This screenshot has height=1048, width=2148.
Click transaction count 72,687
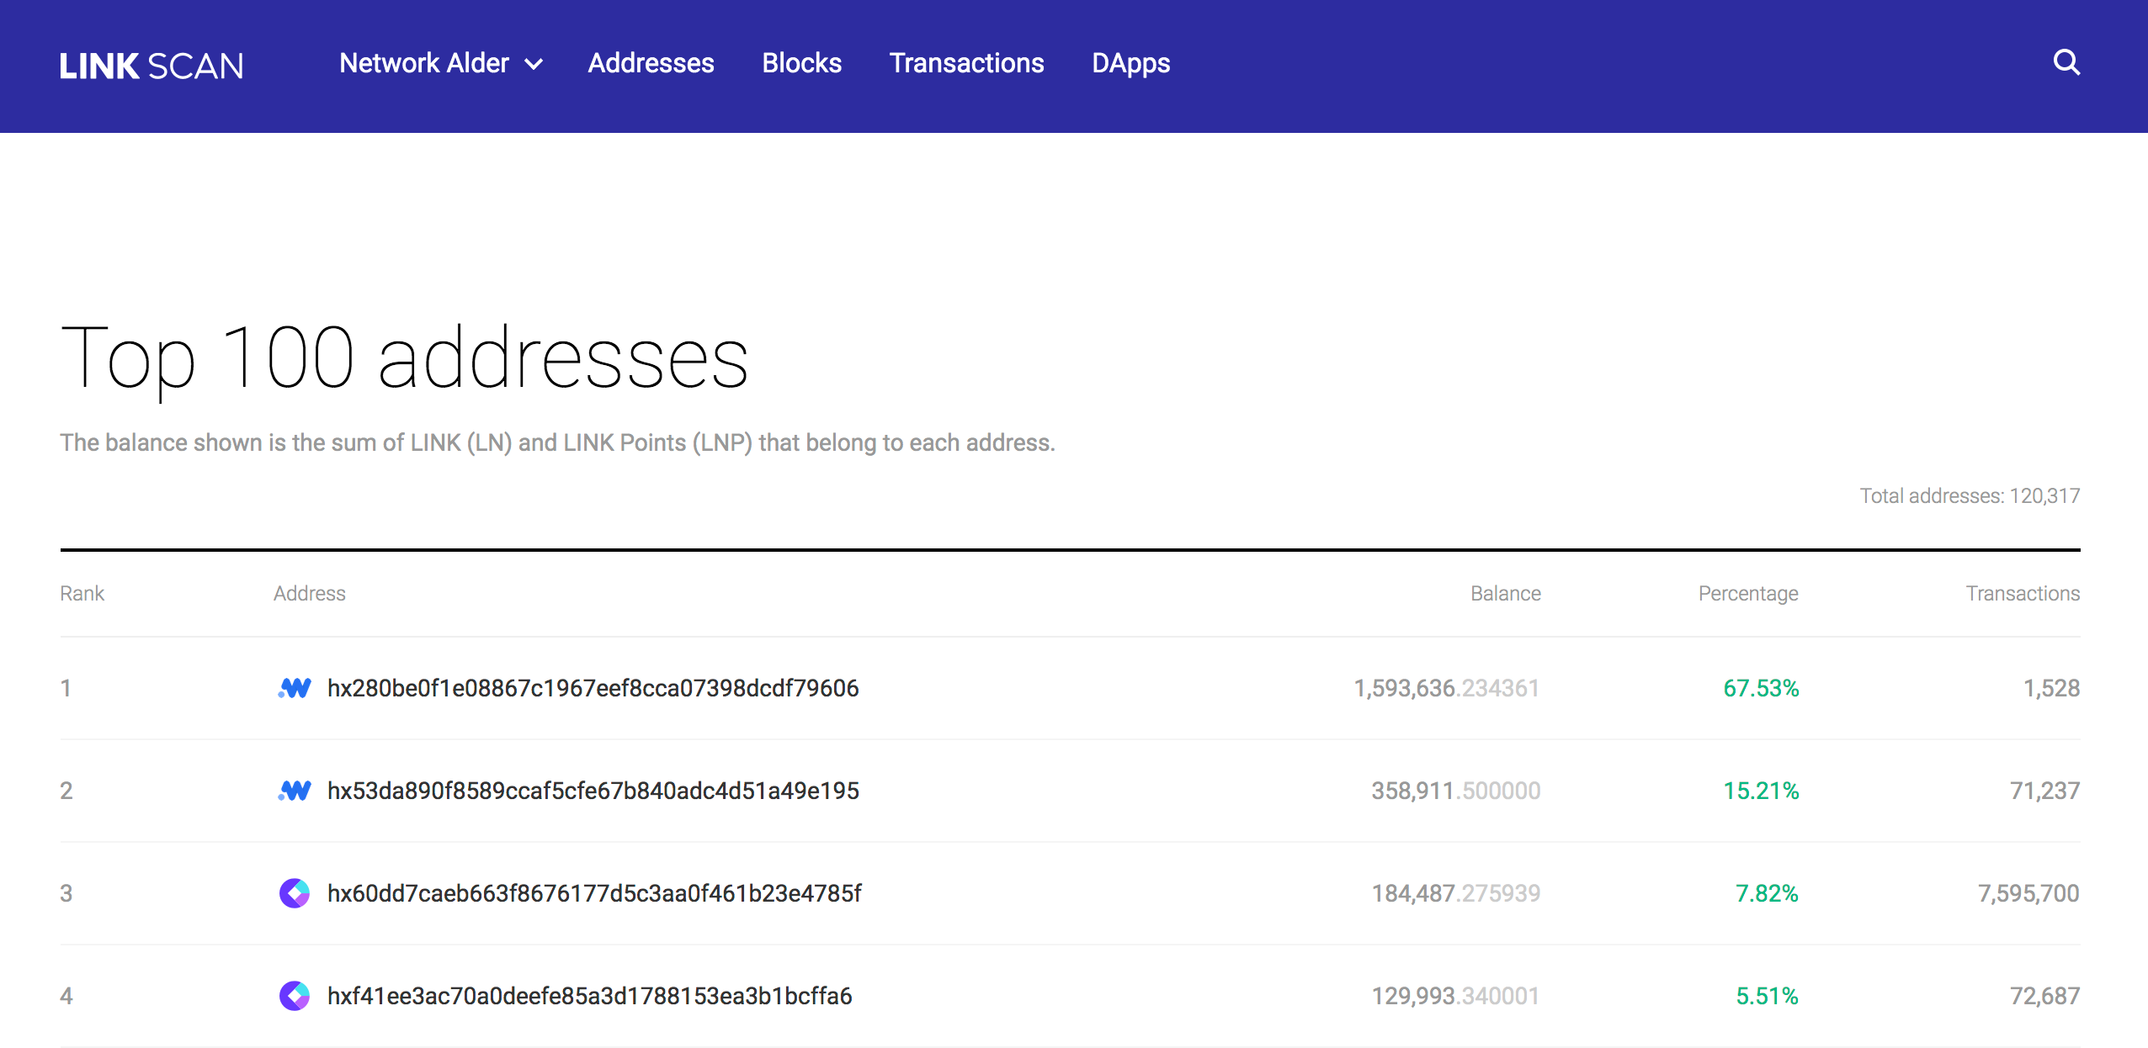2044,996
